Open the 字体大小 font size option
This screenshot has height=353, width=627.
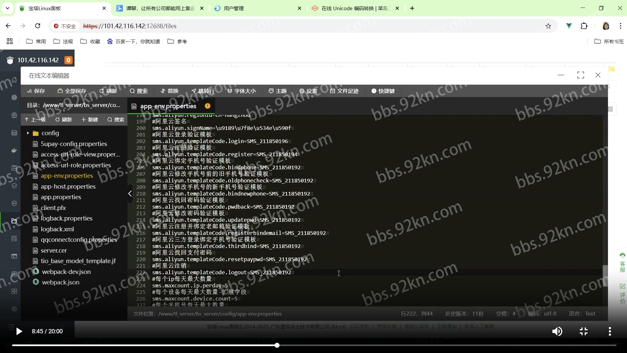(x=241, y=91)
